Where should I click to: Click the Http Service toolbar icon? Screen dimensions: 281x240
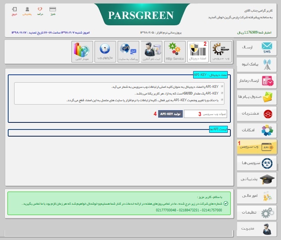coord(175,51)
